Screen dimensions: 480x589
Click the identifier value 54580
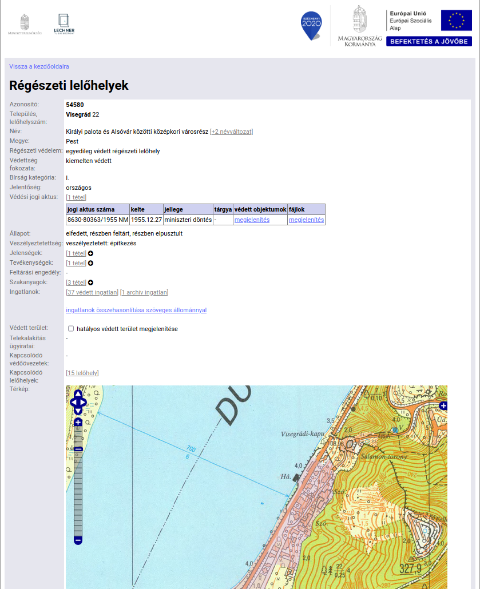click(75, 105)
